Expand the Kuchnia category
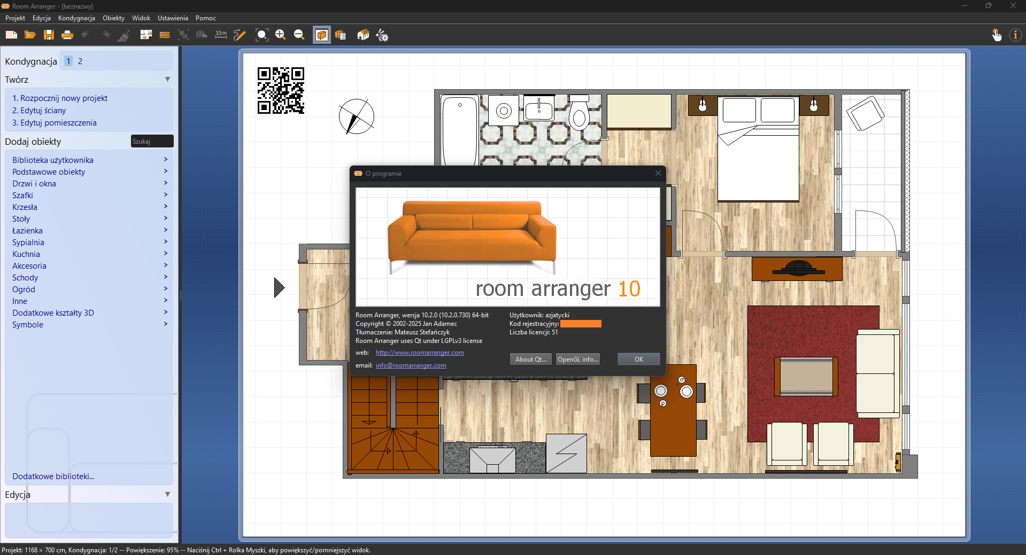Viewport: 1026px width, 555px height. (89, 254)
